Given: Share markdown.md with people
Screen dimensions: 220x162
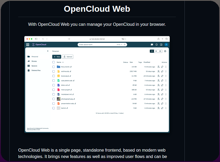Looking at the screenshot, I should point(159,94).
